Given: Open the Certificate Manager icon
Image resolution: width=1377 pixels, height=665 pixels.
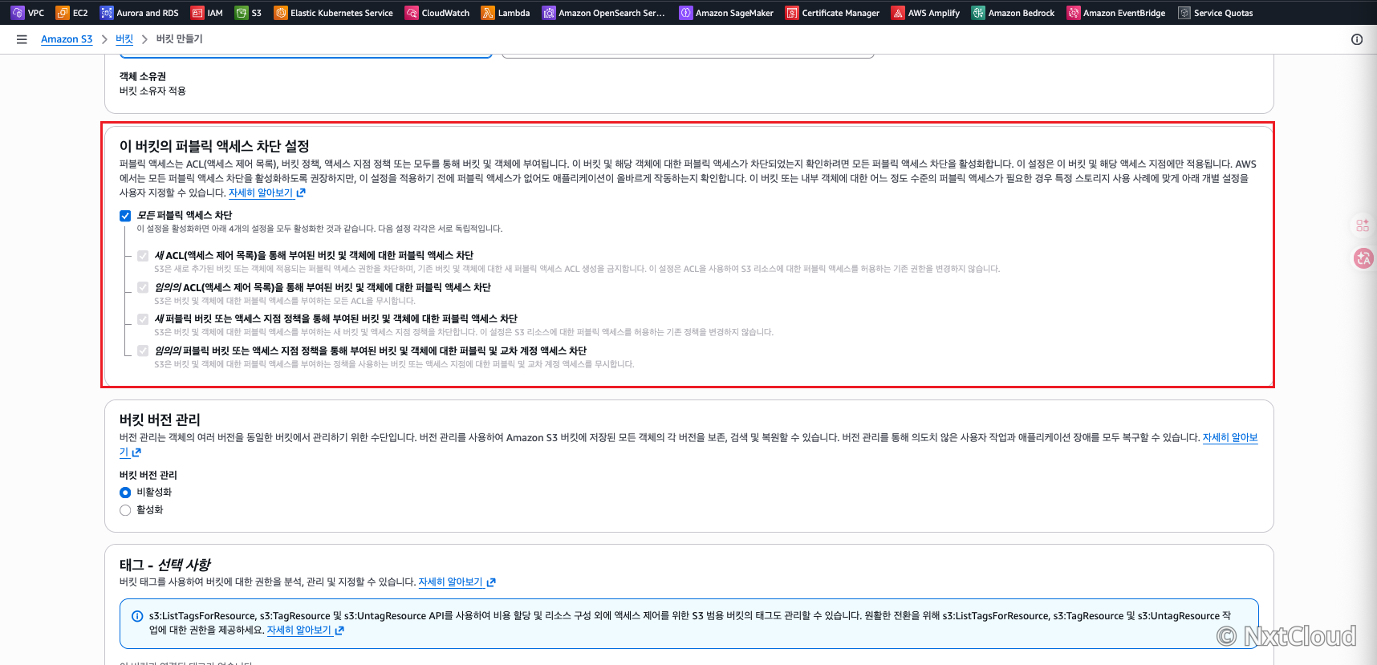Looking at the screenshot, I should 792,13.
